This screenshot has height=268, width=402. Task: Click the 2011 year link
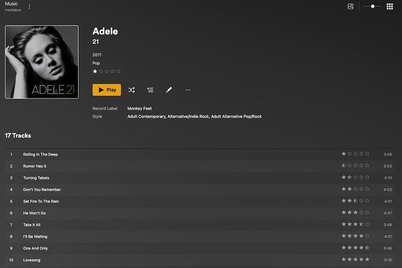click(x=97, y=55)
